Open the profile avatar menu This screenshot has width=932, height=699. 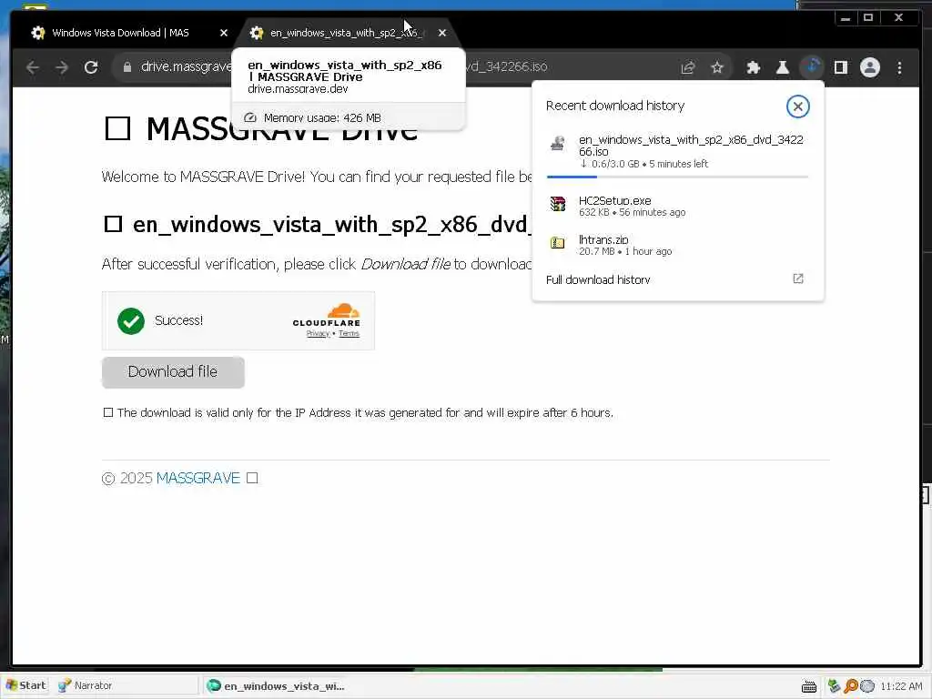pyautogui.click(x=869, y=67)
